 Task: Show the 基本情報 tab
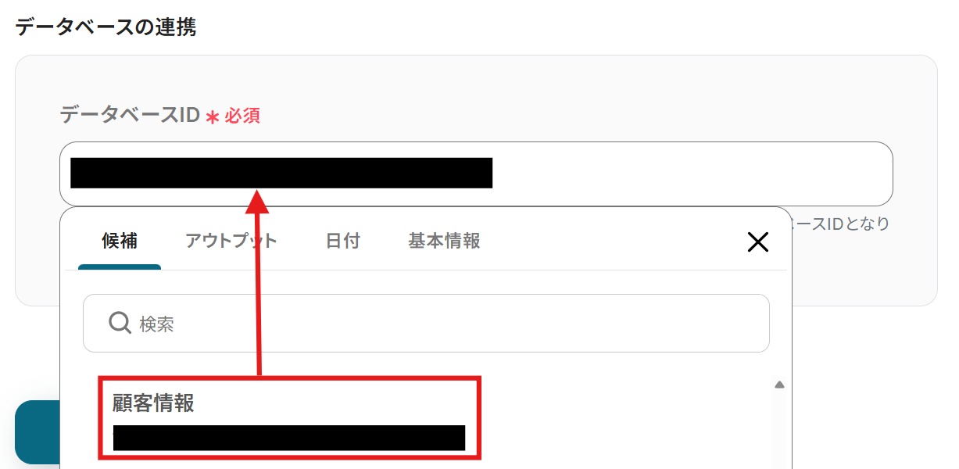point(444,241)
